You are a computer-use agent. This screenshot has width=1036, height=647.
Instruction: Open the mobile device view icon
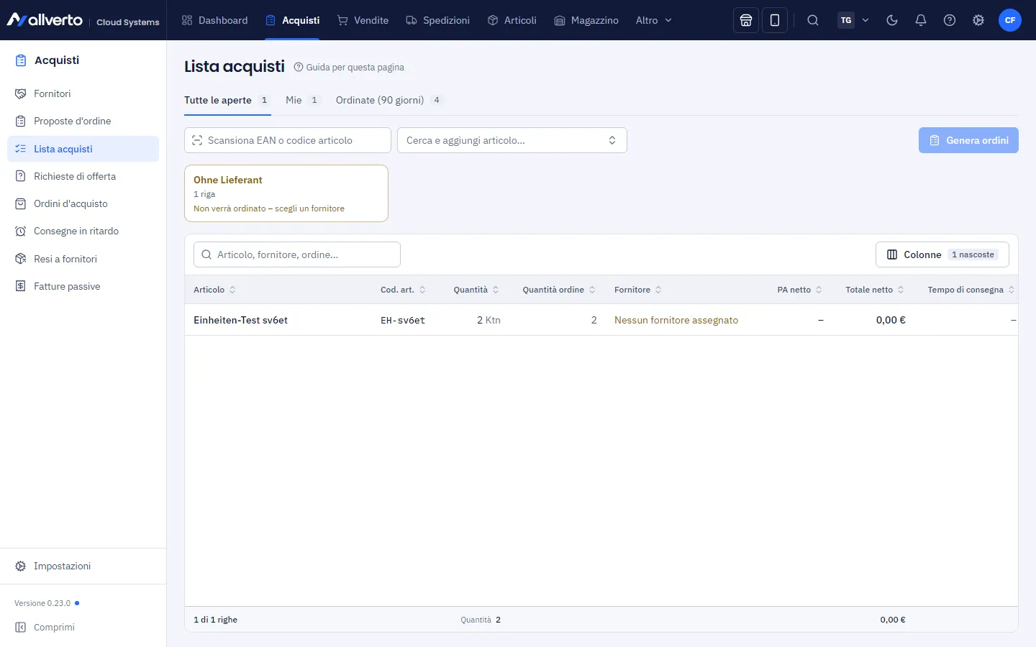click(x=775, y=20)
